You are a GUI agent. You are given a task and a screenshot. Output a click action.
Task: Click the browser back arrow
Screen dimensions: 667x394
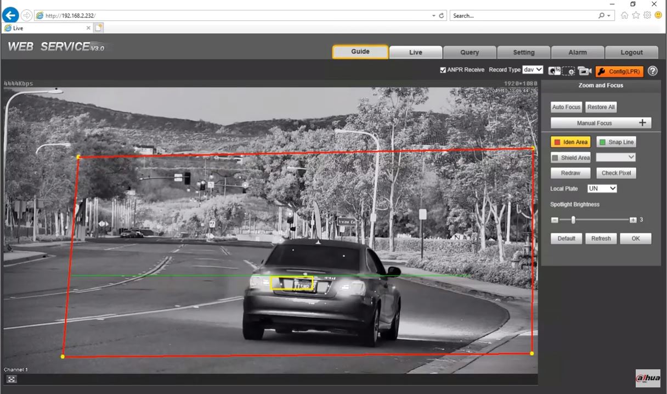point(10,15)
